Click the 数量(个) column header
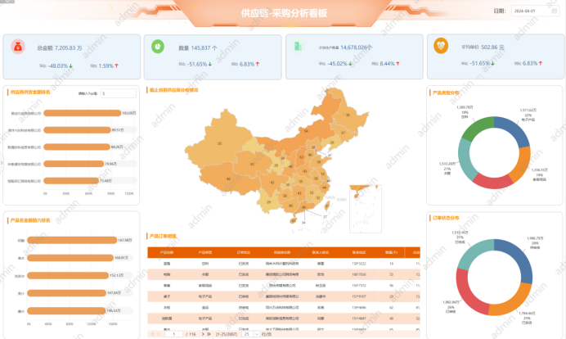The width and height of the screenshot is (566, 339). click(391, 252)
